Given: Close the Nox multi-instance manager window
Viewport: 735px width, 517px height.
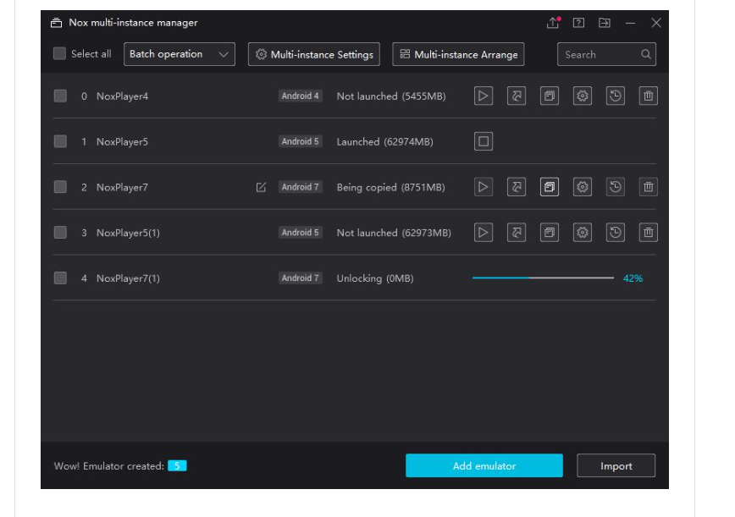Looking at the screenshot, I should pos(656,23).
